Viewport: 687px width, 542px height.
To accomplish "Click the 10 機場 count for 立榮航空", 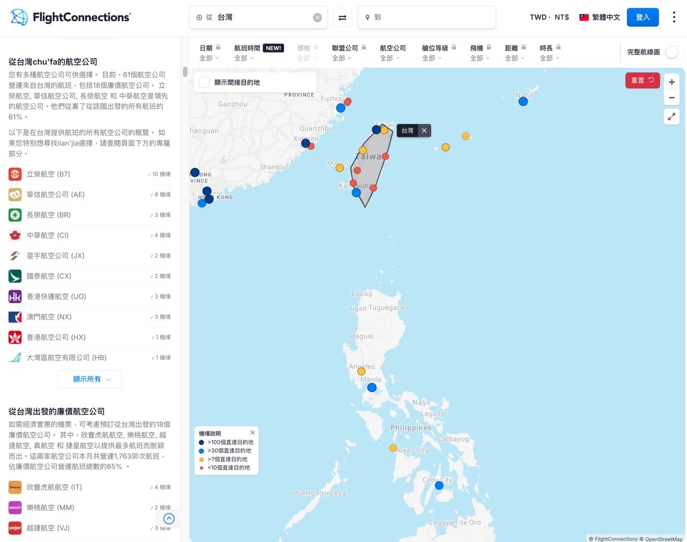I will (159, 174).
